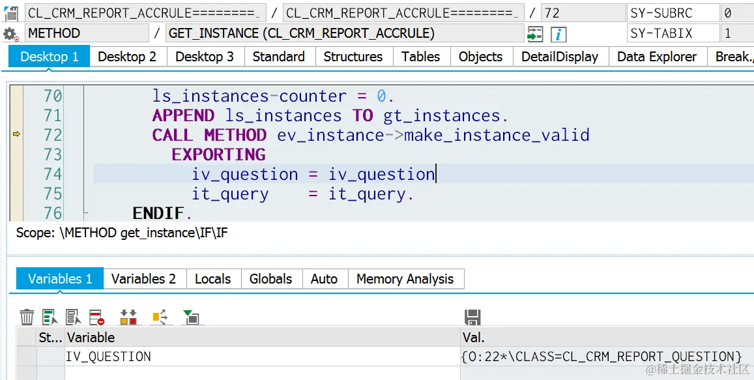Click make_instance_valid in the CALL METHOD line
This screenshot has width=754, height=380.
pos(497,135)
